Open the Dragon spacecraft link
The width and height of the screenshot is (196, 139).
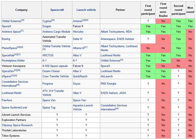pyautogui.click(x=47, y=26)
